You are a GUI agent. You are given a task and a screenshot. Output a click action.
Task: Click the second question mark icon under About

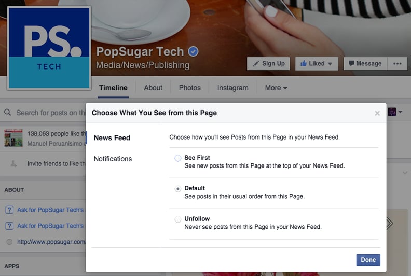[9, 226]
